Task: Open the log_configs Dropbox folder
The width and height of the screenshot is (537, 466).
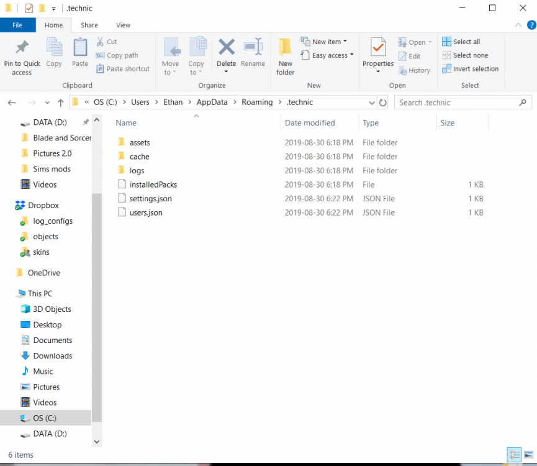Action: coord(53,221)
